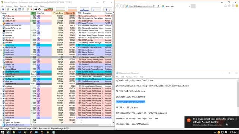Select the RuntimeBroker.exe process row
Viewport: 239px width, 134px height.
tap(56, 72)
